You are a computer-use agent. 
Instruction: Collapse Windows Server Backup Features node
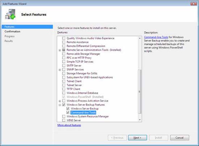[x=60, y=105]
